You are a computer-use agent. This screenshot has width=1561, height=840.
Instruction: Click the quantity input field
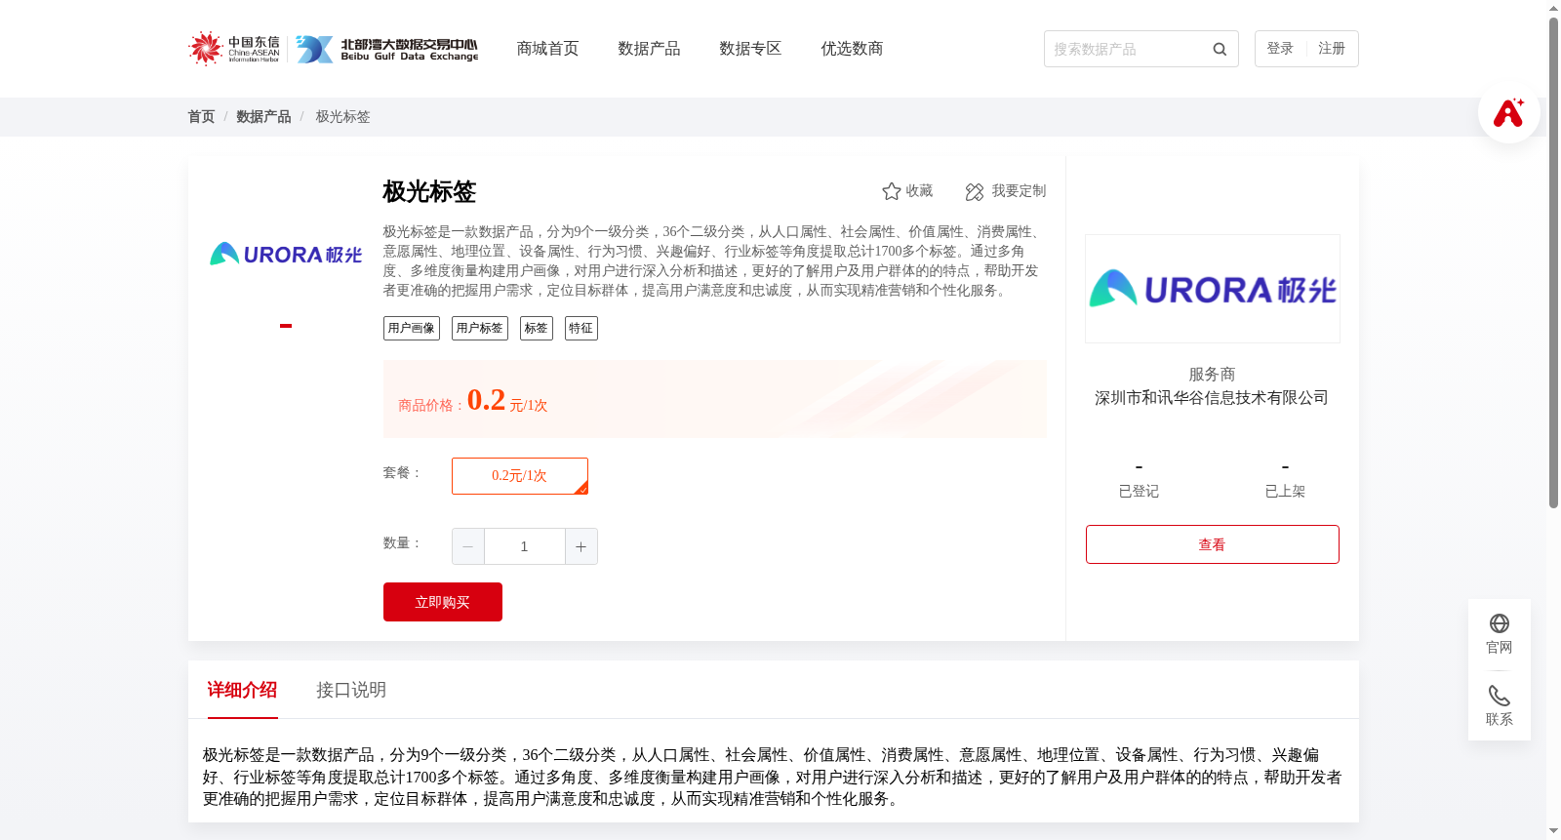525,546
